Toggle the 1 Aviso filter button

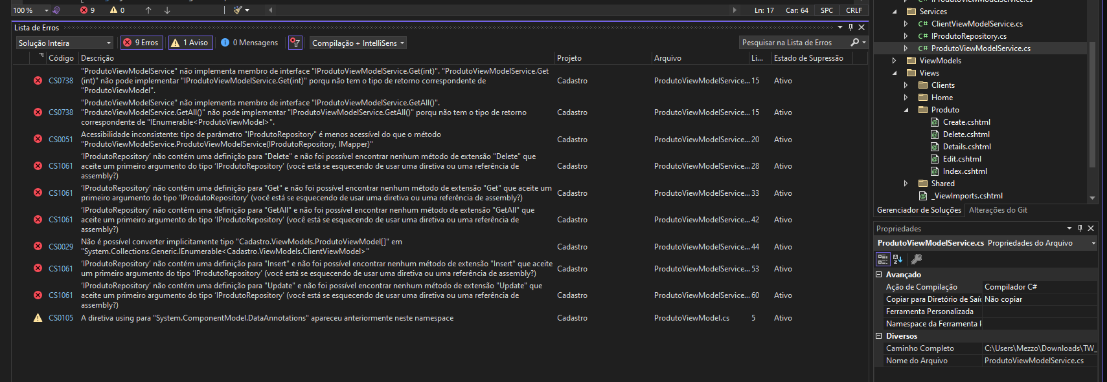tap(190, 43)
